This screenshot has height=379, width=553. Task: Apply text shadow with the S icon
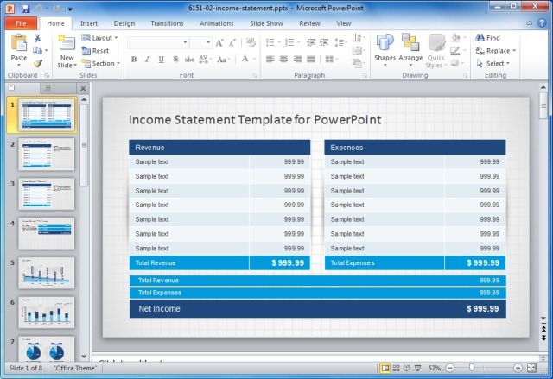175,60
